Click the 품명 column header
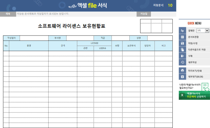Viewport: 210px width, 128px height. pos(29,46)
